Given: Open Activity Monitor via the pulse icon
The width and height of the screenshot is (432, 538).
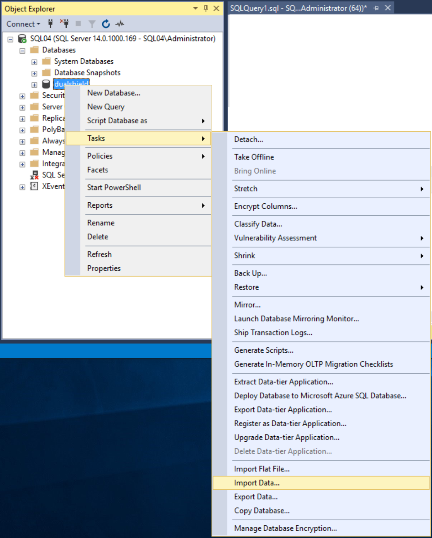Looking at the screenshot, I should [120, 24].
